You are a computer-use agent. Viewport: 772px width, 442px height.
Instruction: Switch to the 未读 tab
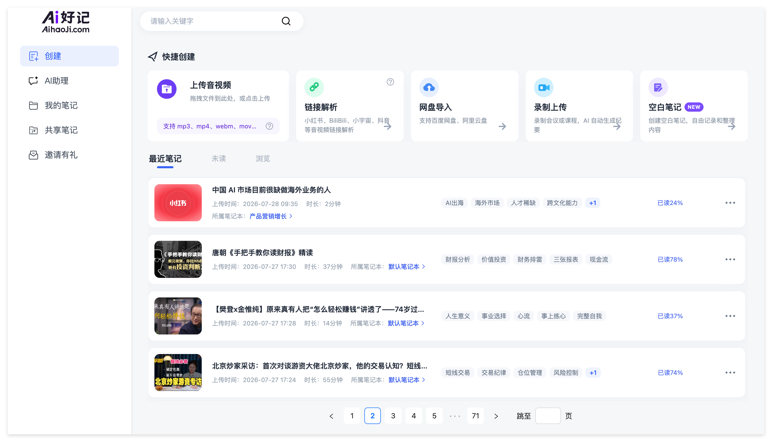(x=218, y=158)
